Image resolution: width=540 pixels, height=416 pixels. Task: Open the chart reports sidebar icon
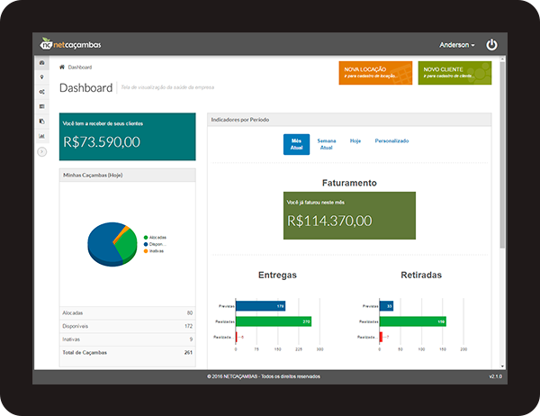coord(41,136)
